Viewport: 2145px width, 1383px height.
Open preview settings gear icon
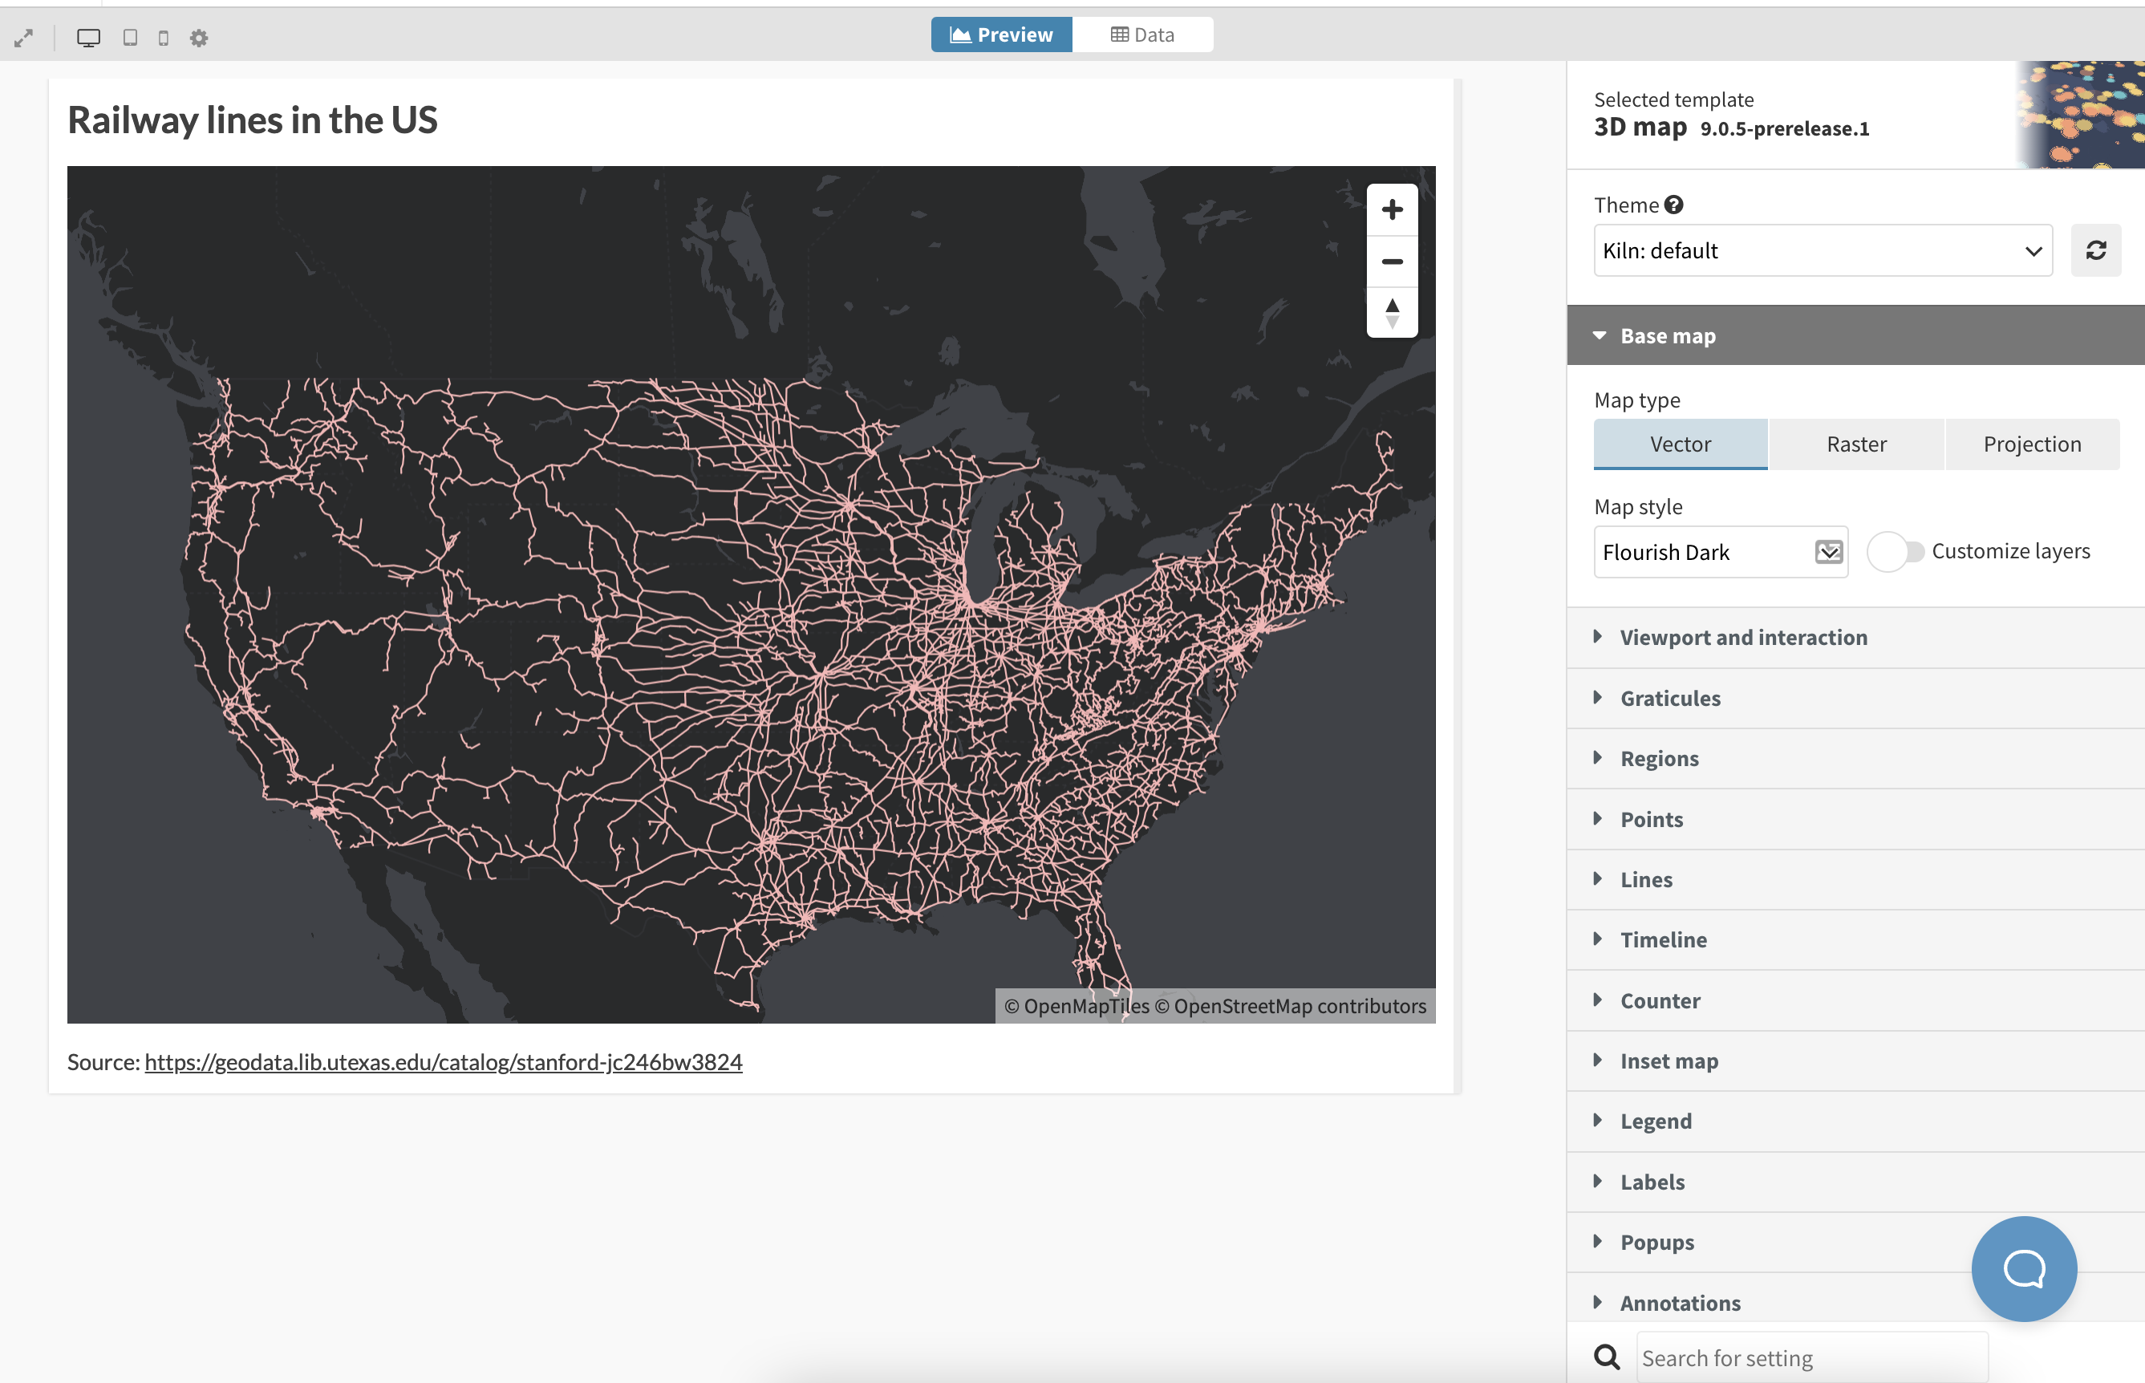[x=199, y=38]
